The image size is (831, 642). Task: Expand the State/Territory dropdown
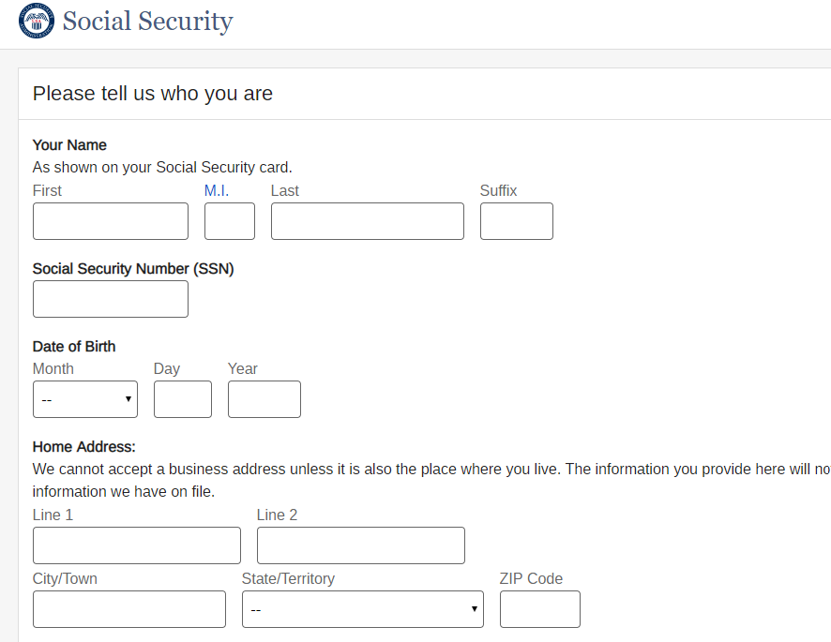tap(362, 609)
